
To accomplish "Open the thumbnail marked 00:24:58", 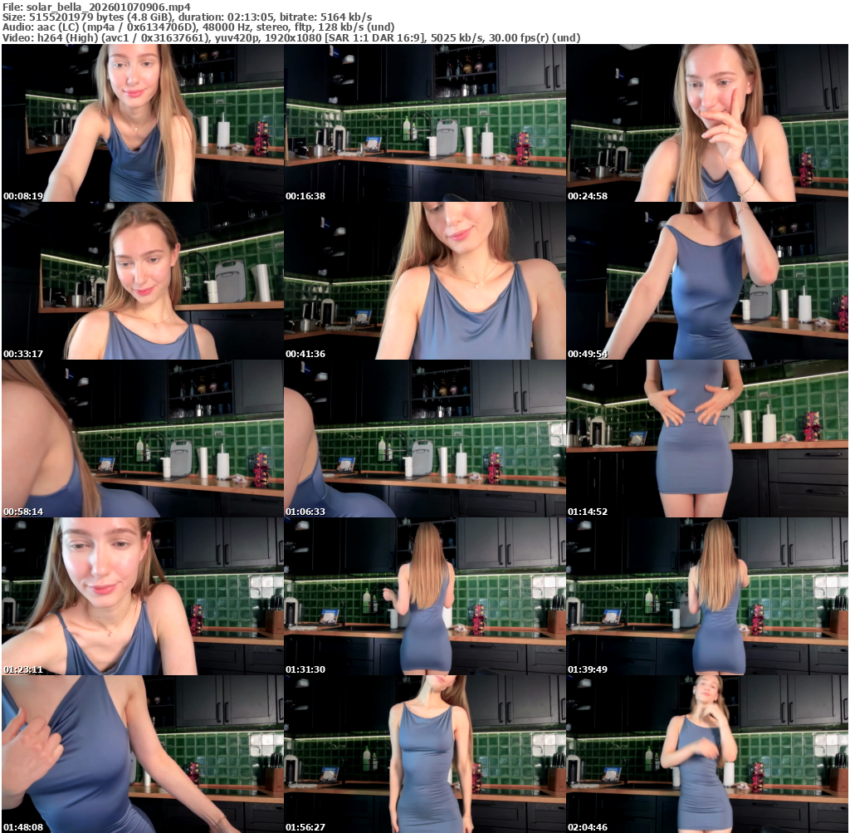I will coord(707,123).
